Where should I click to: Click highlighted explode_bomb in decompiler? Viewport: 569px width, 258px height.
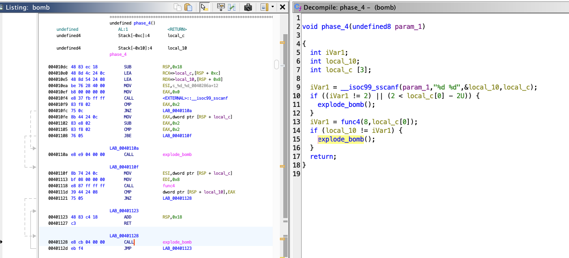340,139
